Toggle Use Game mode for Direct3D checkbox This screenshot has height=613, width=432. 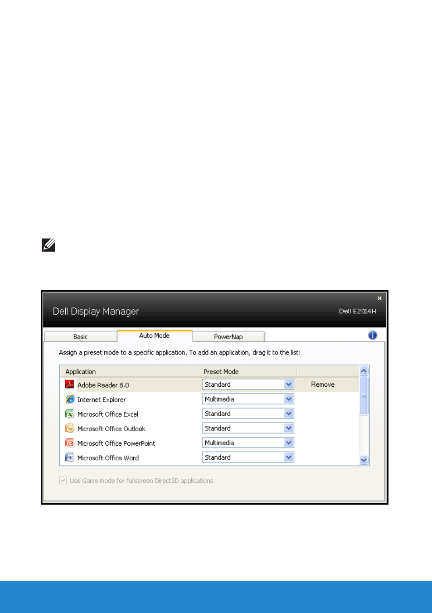(x=63, y=481)
